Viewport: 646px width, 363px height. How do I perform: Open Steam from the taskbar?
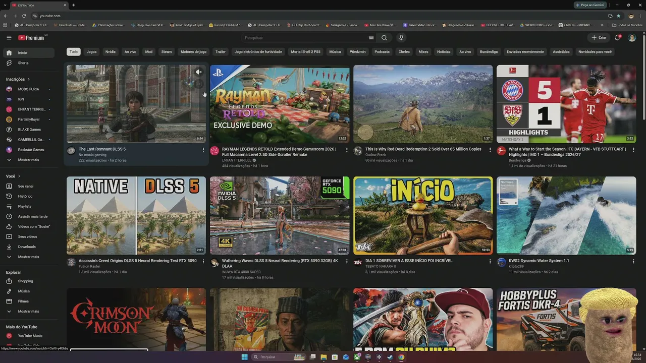click(390, 357)
